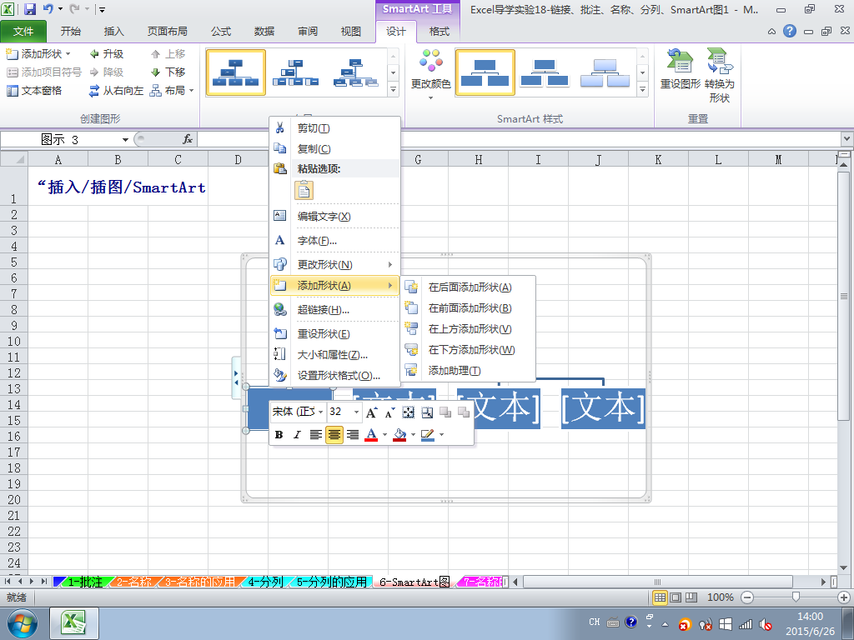The image size is (854, 640).
Task: Select the first organization chart layout thumbnail
Action: tap(236, 72)
